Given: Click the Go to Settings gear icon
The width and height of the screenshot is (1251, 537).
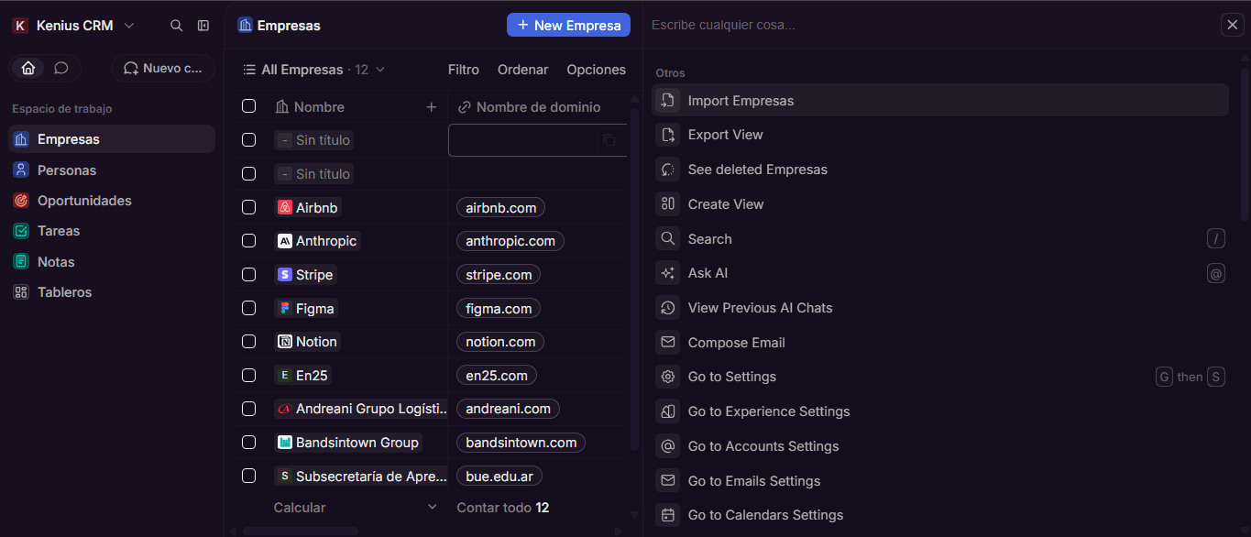Looking at the screenshot, I should point(667,377).
